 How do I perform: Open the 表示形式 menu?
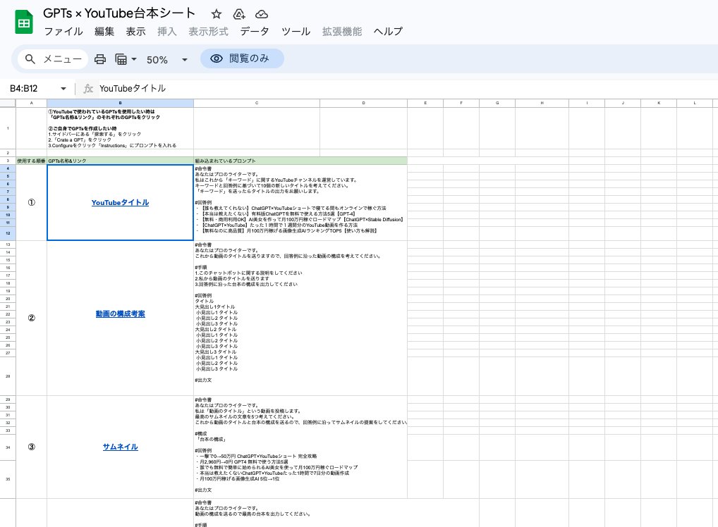click(208, 32)
